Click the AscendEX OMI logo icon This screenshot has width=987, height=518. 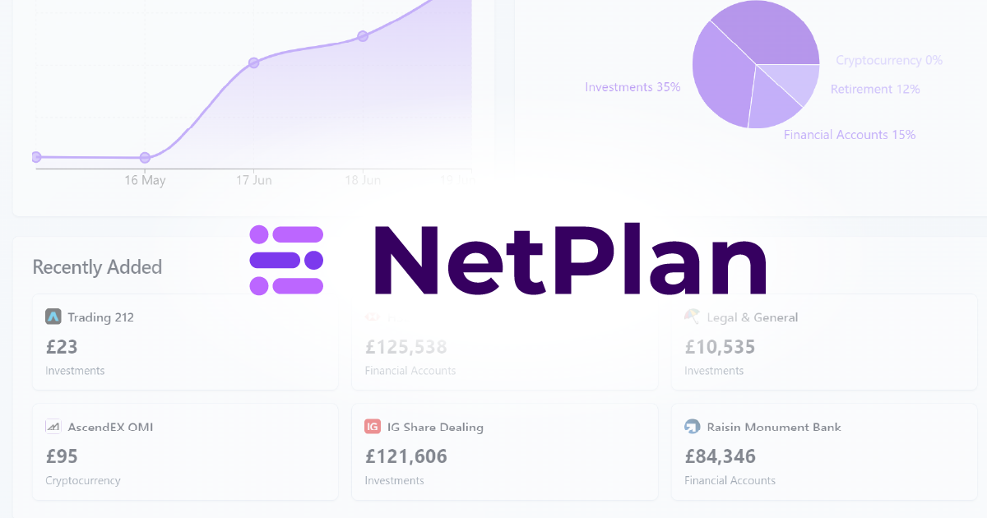(53, 427)
